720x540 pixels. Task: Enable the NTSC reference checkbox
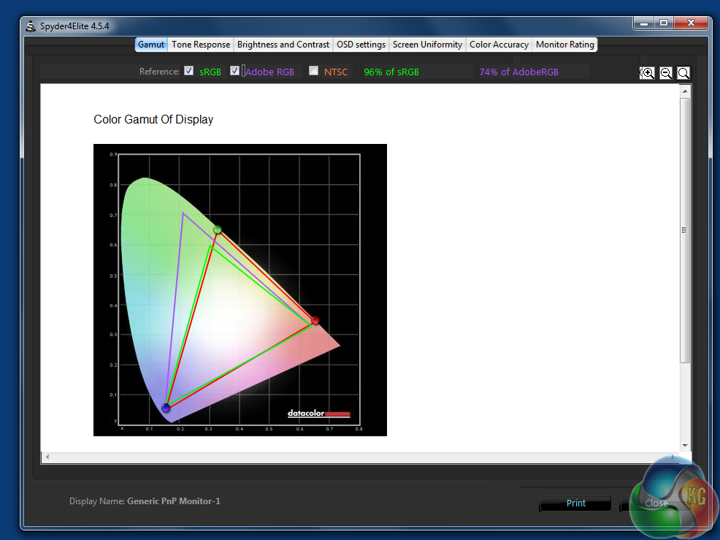[313, 71]
